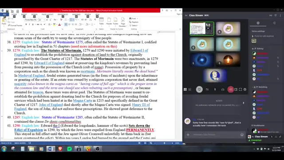This screenshot has height=160, width=284.
Task: Toggle Align Left paragraph alignment
Action: [x=66, y=24]
